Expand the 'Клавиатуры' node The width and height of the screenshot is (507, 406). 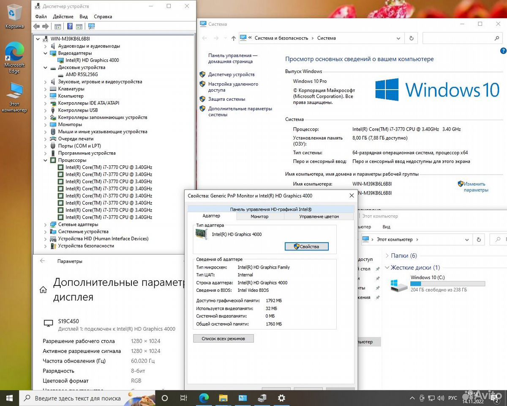coord(46,89)
